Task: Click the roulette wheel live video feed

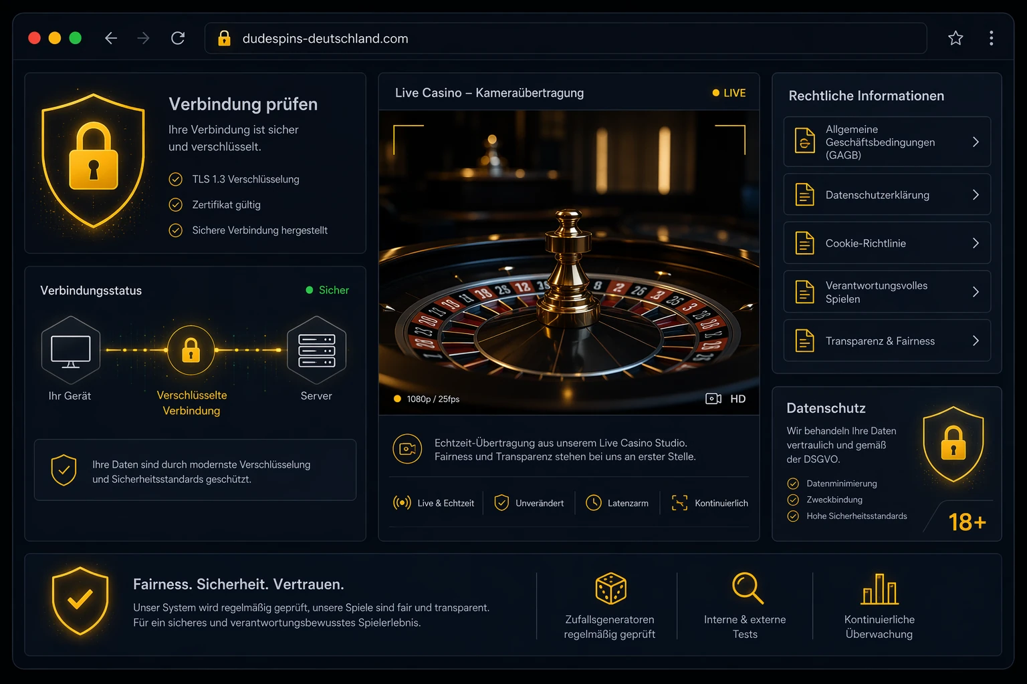Action: click(569, 263)
